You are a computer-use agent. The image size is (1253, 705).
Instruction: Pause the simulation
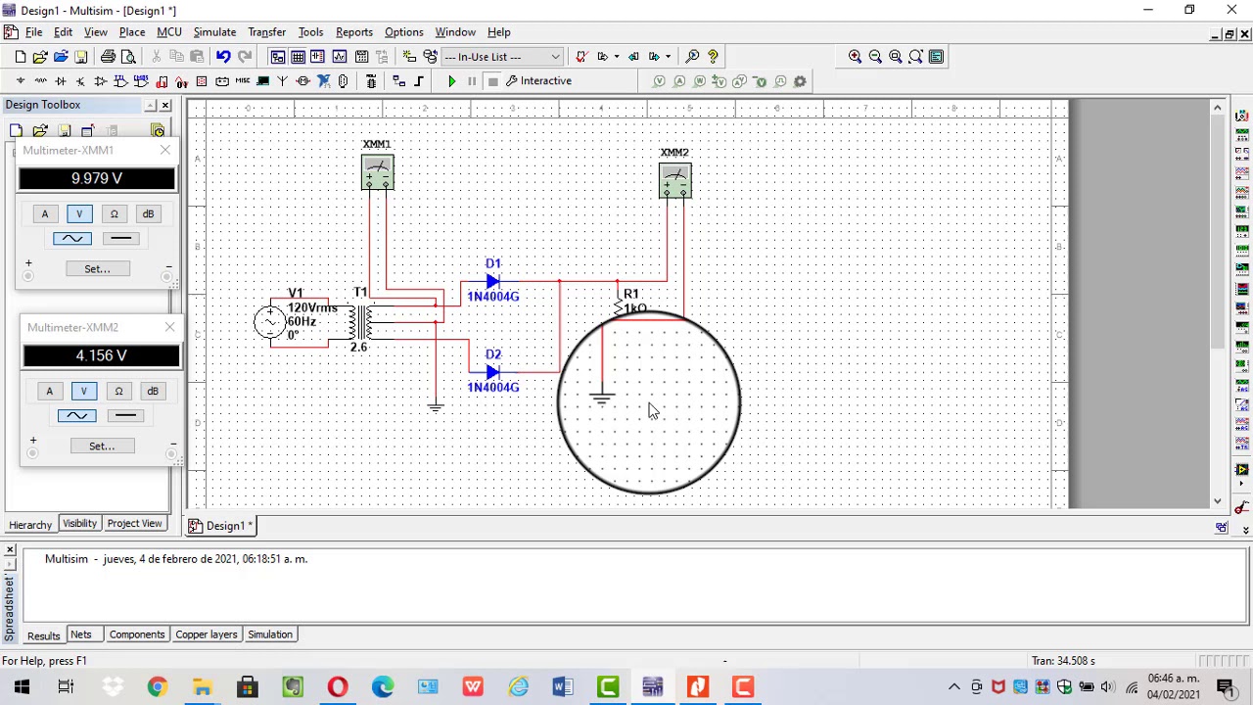472,81
